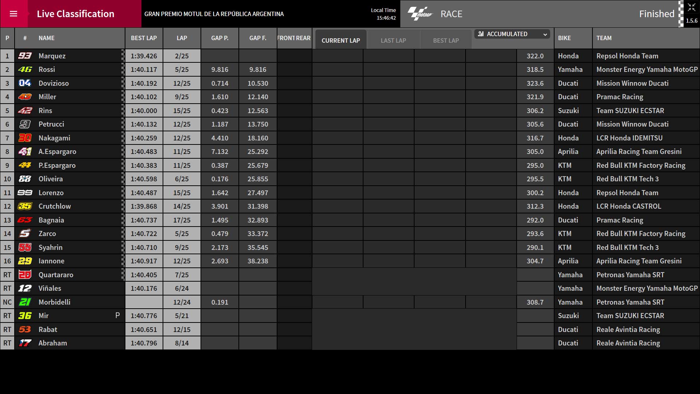Image resolution: width=700 pixels, height=394 pixels.
Task: Click Rossi's gap value 9.816 in GAP F.
Action: (258, 69)
